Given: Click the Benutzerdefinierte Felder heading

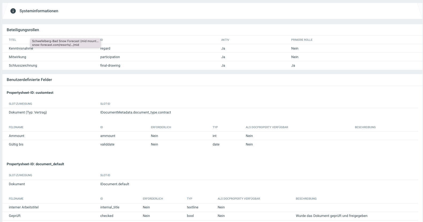Looking at the screenshot, I should tap(29, 80).
